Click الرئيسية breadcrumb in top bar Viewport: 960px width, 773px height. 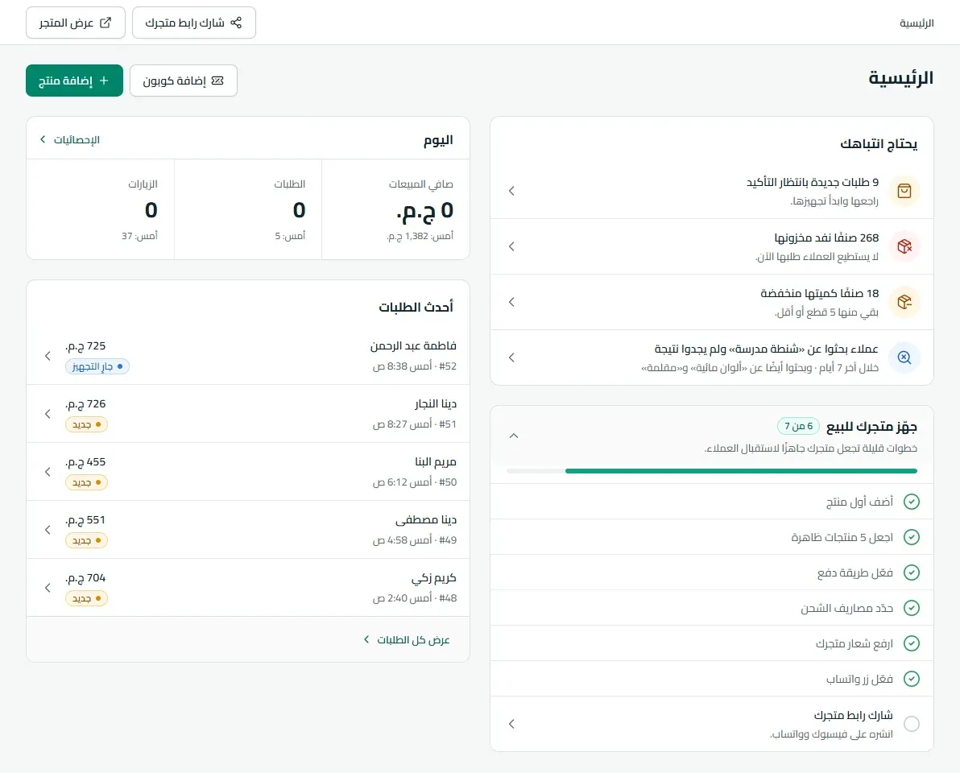tap(917, 23)
